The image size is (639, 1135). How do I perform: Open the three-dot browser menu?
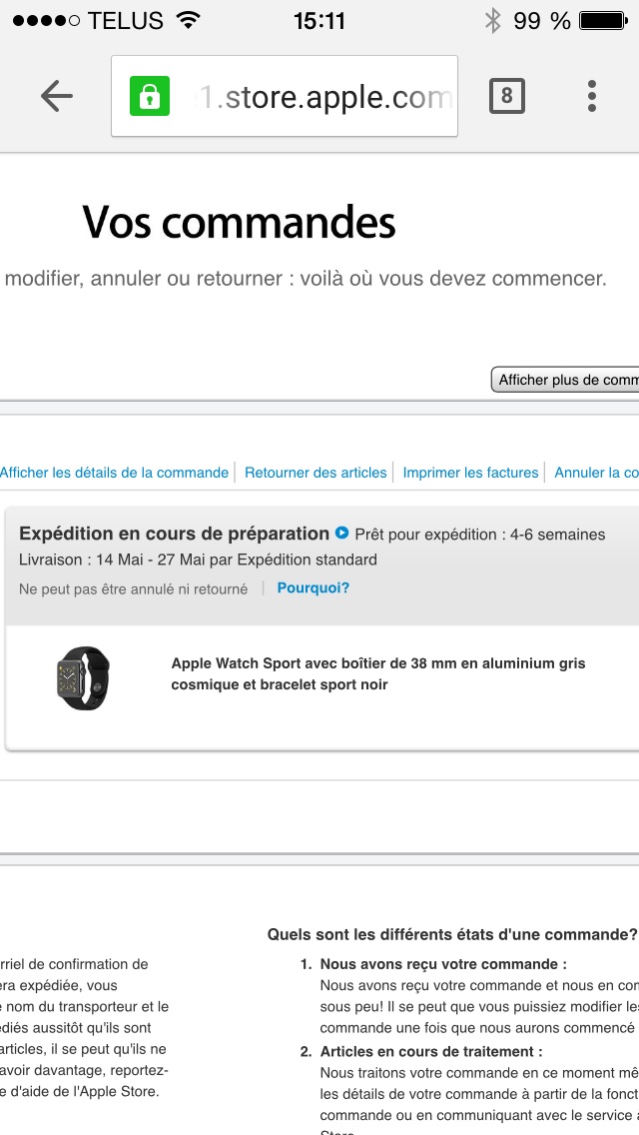pos(592,96)
